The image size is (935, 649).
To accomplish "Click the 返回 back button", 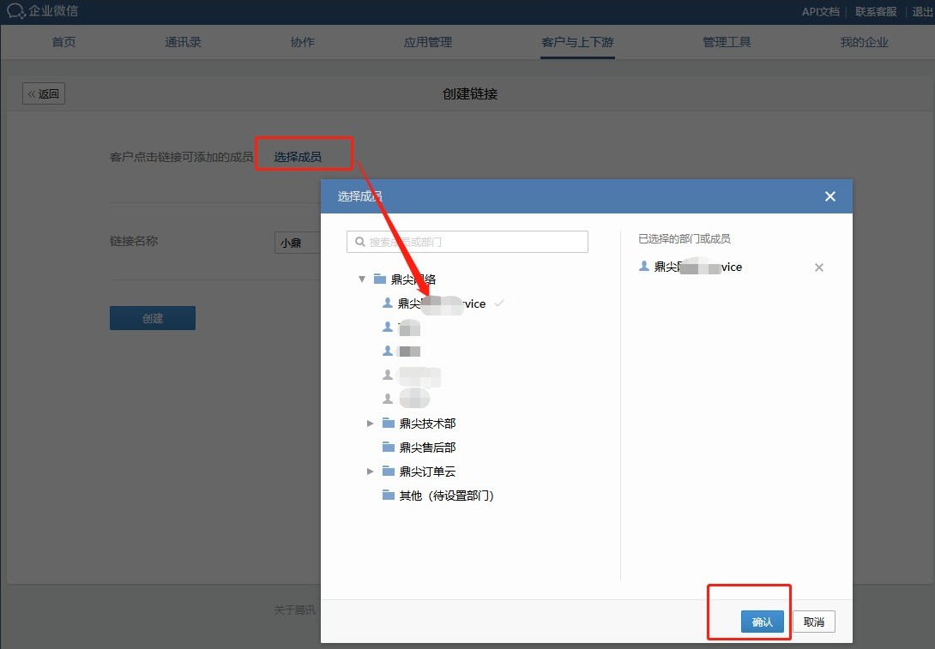I will (x=44, y=94).
